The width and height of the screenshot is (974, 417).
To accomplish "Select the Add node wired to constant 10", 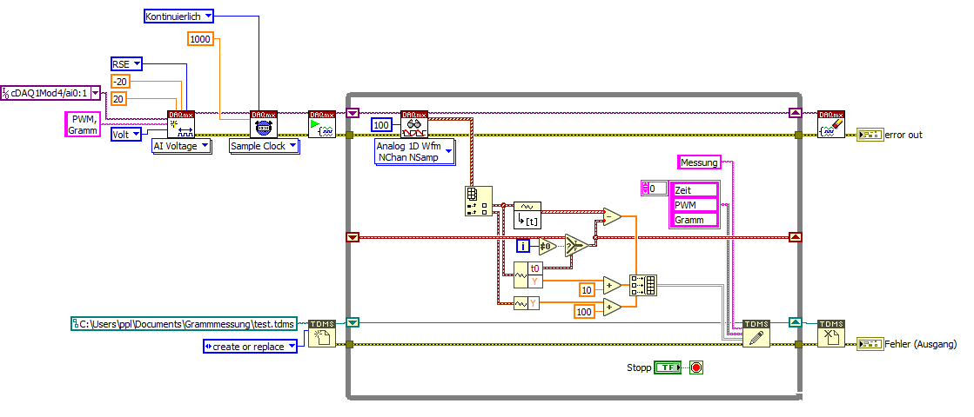I will (613, 286).
